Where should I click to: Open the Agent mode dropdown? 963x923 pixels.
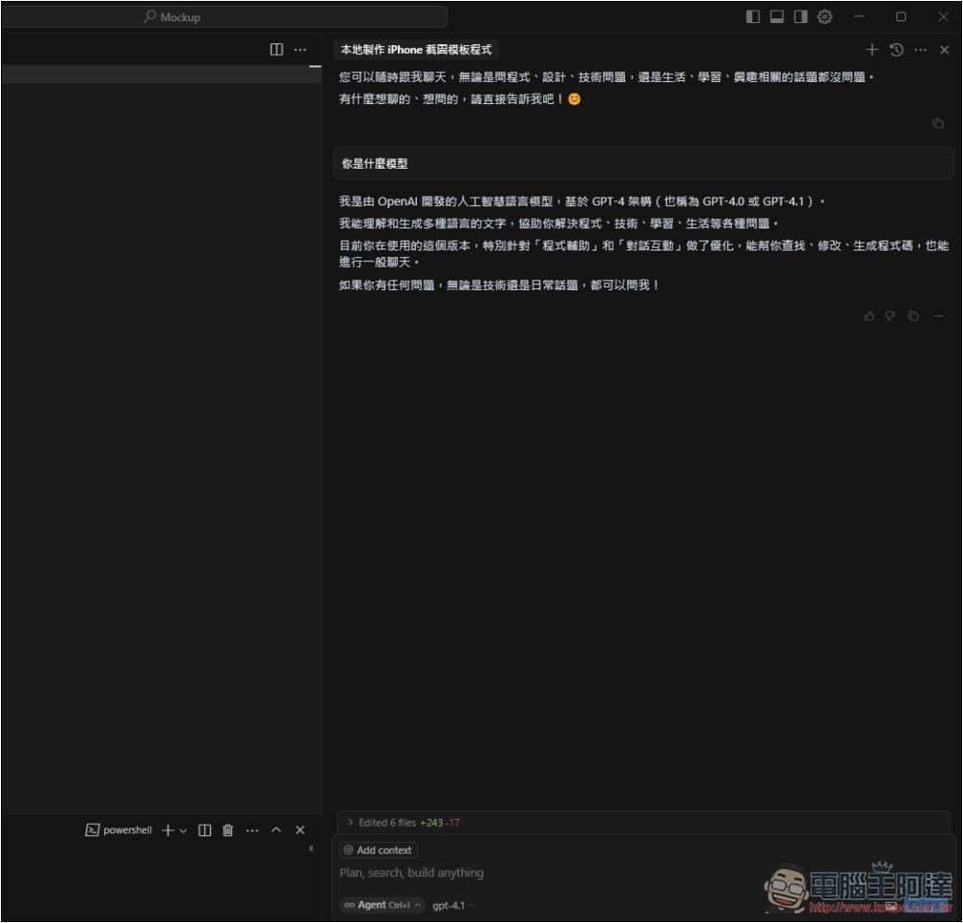(382, 905)
